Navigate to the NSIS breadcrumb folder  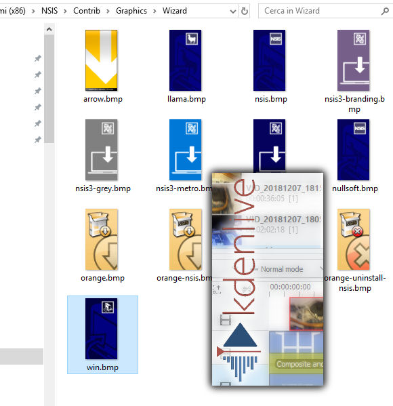(x=49, y=11)
